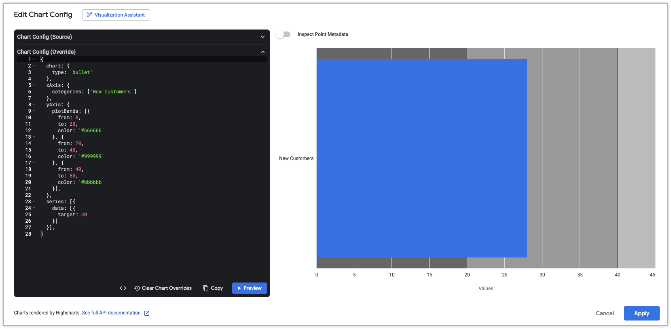Click the external link icon beside API documentation
The height and width of the screenshot is (329, 671).
147,313
